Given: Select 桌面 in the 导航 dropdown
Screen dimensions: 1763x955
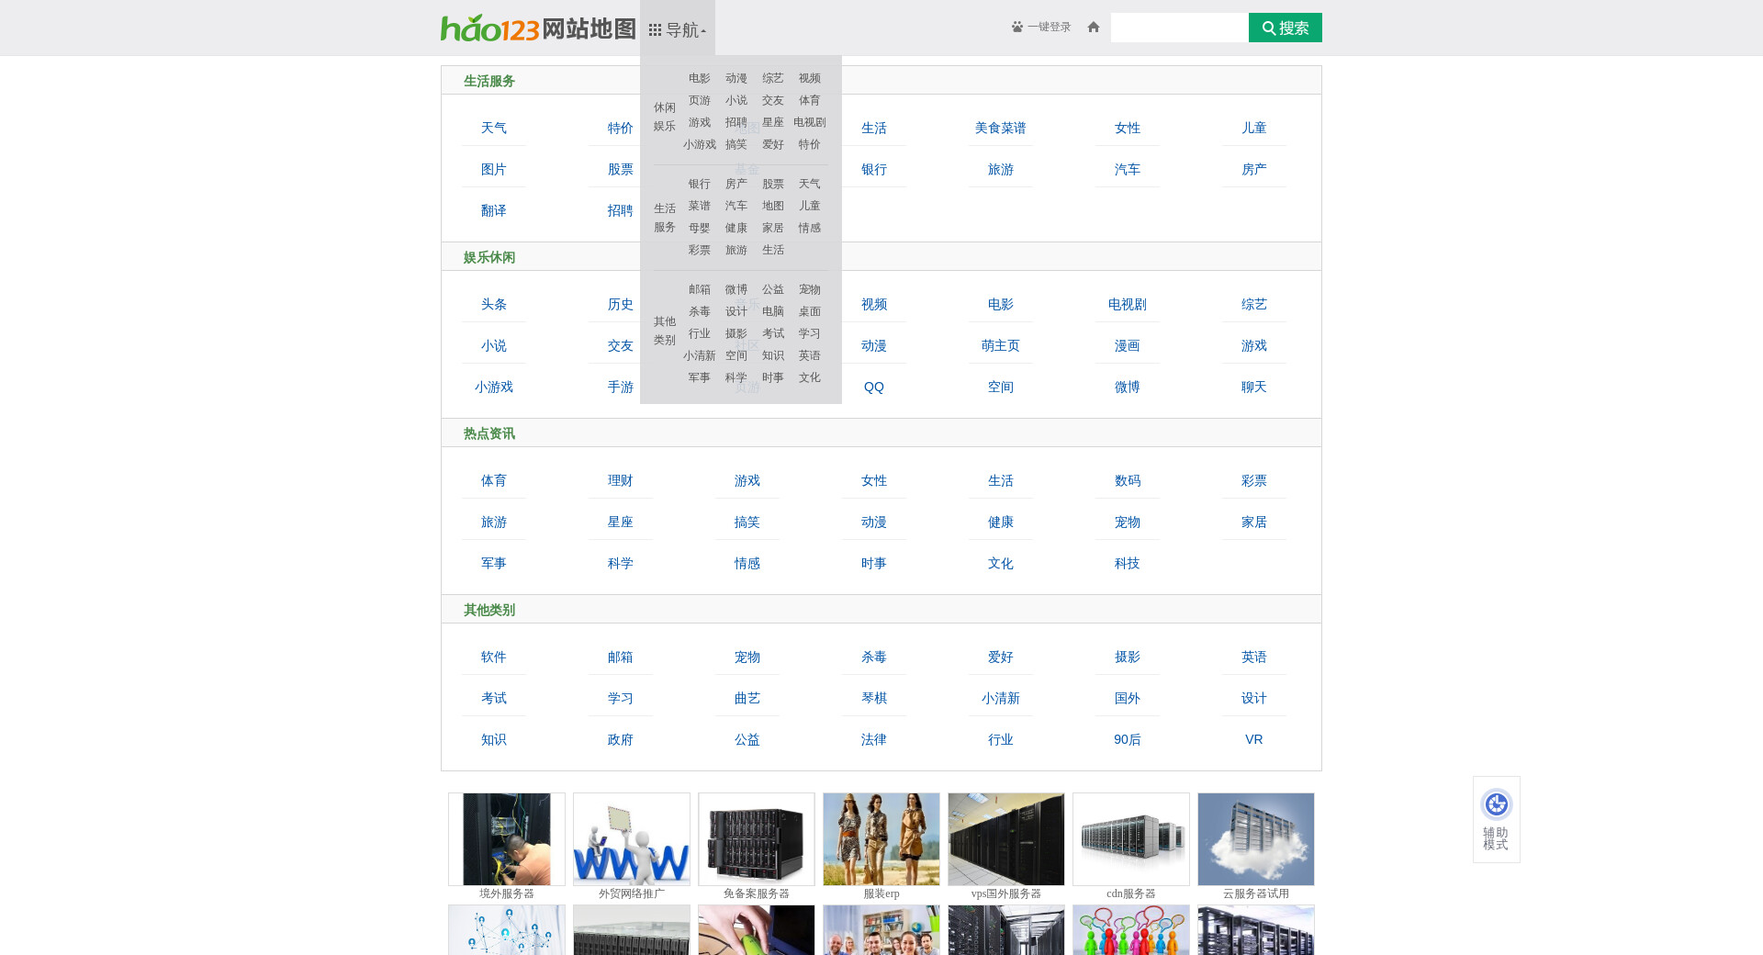Looking at the screenshot, I should 810,311.
